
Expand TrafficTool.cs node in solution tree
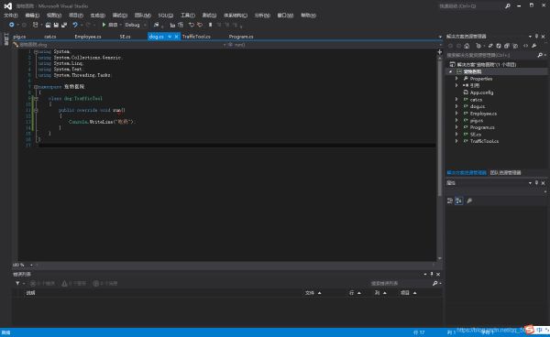click(x=456, y=141)
